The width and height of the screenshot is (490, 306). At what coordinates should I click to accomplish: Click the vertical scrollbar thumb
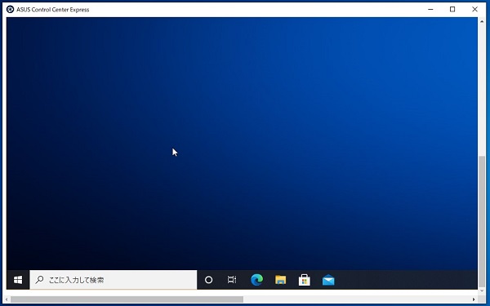coord(482,222)
